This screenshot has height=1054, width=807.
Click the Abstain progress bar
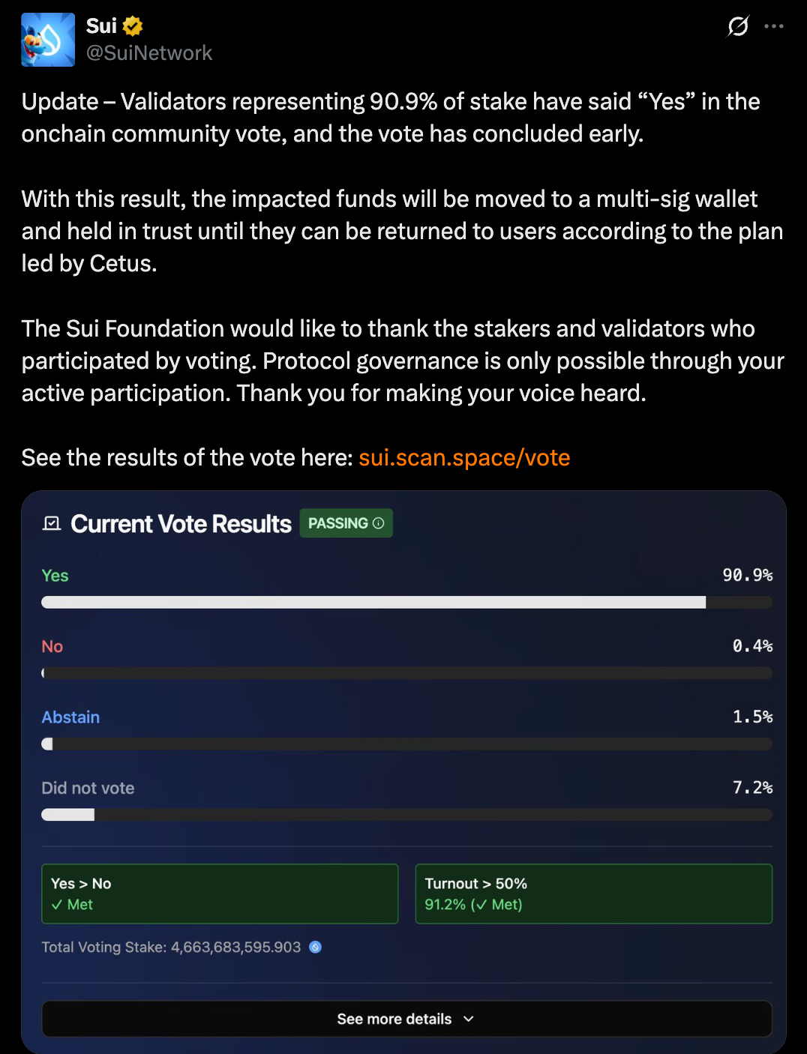[x=406, y=744]
